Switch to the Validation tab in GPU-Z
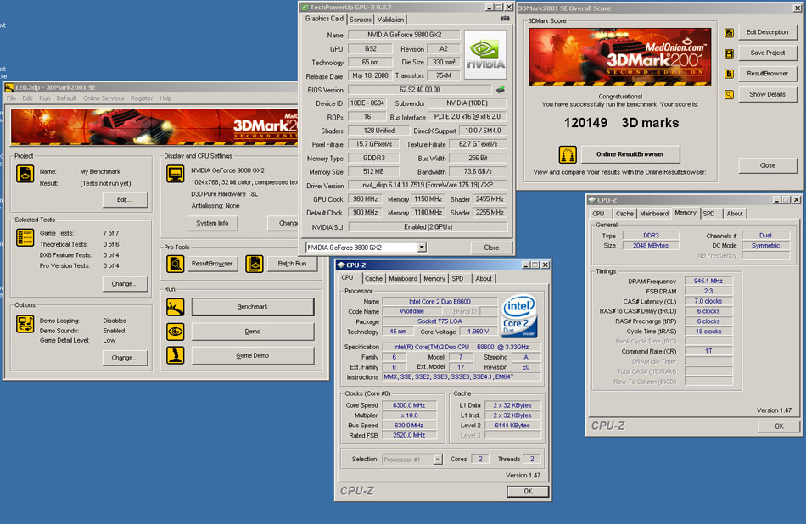Viewport: 806px width, 524px height. pyautogui.click(x=390, y=20)
